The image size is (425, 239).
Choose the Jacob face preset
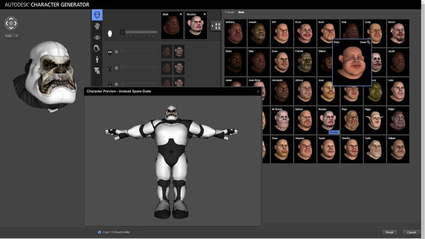pyautogui.click(x=398, y=62)
